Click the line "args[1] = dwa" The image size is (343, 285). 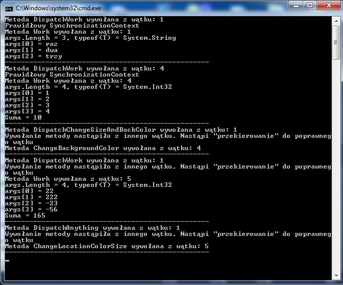click(x=31, y=50)
